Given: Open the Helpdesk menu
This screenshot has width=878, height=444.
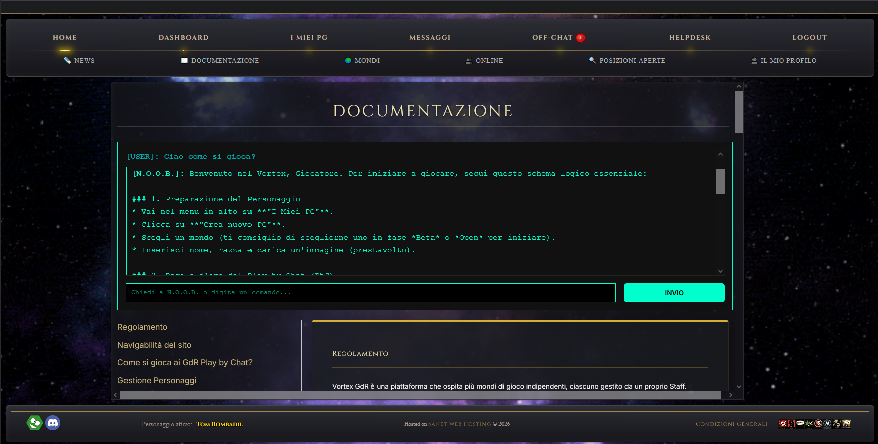Looking at the screenshot, I should (x=690, y=37).
